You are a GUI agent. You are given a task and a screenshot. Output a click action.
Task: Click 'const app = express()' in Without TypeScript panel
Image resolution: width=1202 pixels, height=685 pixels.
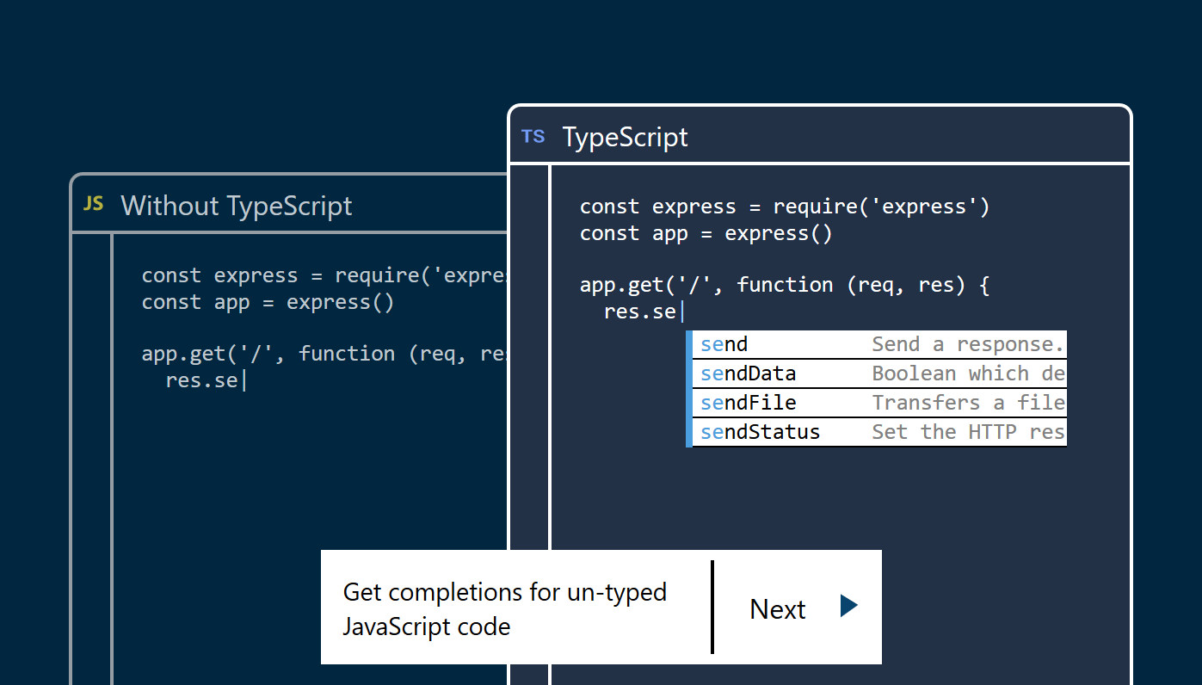coord(268,302)
